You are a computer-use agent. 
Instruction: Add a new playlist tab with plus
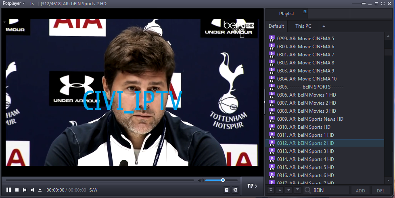(323, 26)
